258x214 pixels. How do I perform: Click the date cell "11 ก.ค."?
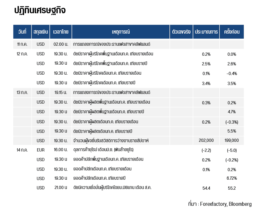coord(22,44)
